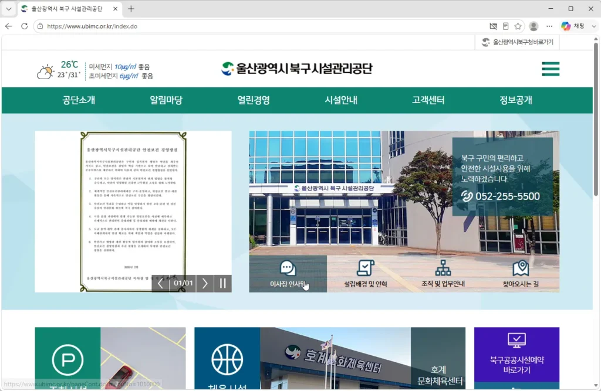The image size is (601, 391).
Task: Go to 울산광역시북구청바로가기 link
Action: (517, 42)
